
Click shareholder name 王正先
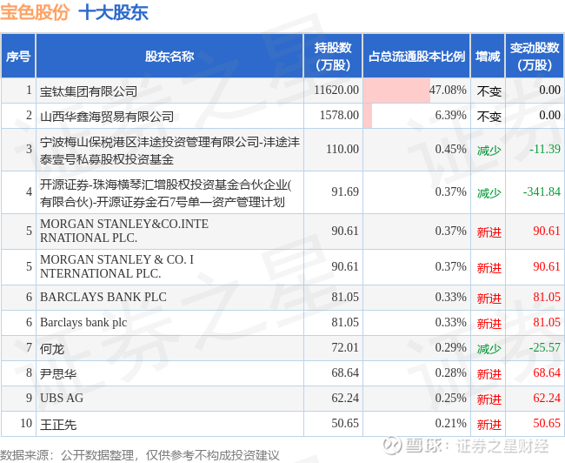[x=58, y=425]
